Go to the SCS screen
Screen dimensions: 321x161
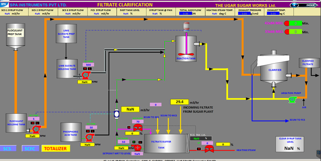[8, 149]
